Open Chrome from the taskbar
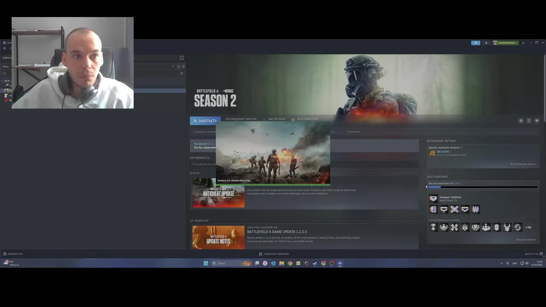The image size is (546, 307). point(290,263)
